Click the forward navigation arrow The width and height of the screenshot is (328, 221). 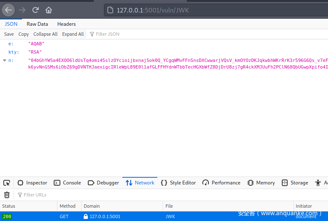pyautogui.click(x=22, y=10)
